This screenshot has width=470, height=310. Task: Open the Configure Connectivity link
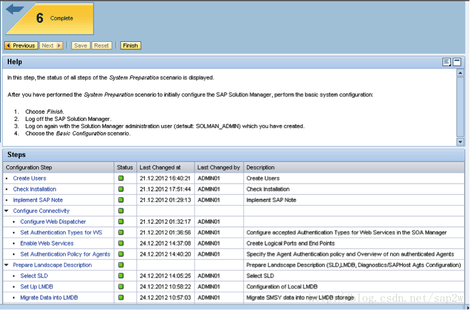pyautogui.click(x=41, y=211)
